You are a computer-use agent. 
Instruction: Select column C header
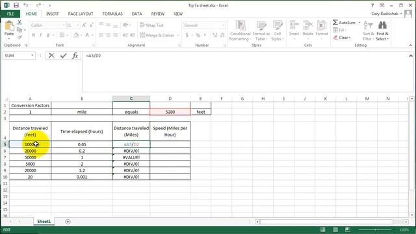[x=131, y=99]
